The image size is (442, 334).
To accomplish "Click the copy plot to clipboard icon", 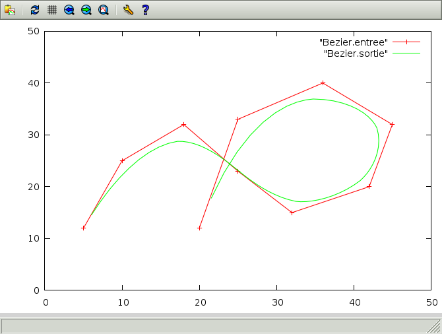I will tap(10, 10).
